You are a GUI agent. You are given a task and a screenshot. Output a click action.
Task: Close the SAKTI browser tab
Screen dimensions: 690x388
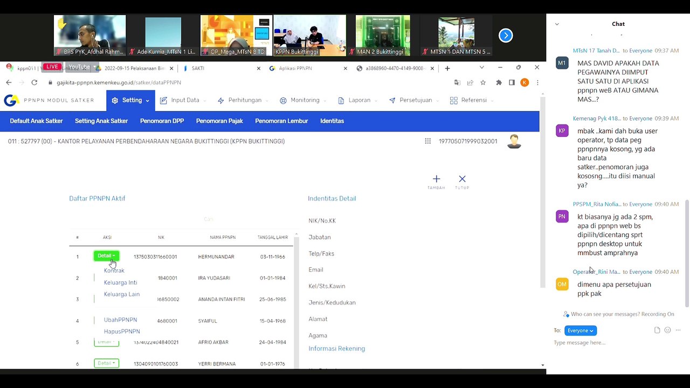click(258, 68)
